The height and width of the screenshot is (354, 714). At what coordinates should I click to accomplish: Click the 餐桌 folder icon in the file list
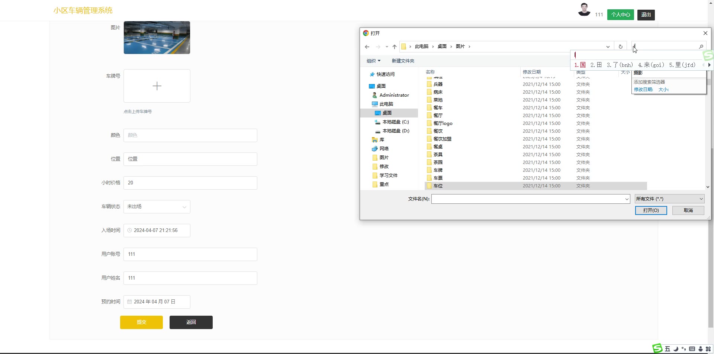click(429, 147)
